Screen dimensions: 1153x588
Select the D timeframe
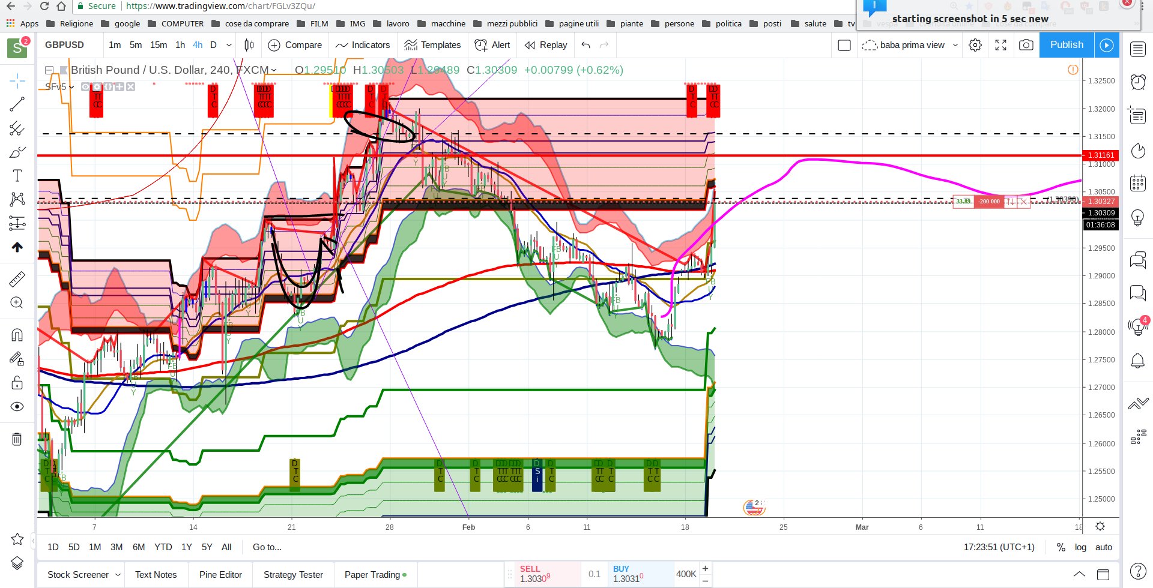[213, 45]
